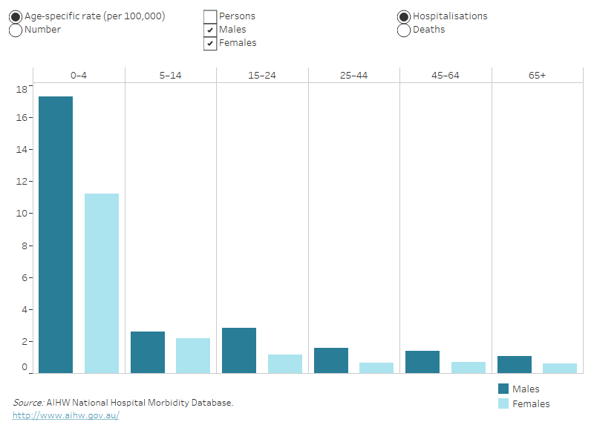
Task: Click the Females legend color swatch
Action: click(503, 404)
